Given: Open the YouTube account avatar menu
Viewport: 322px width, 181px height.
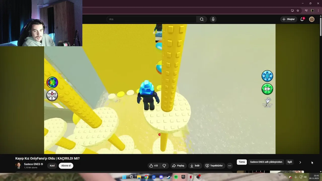Looking at the screenshot, I should click(x=312, y=19).
